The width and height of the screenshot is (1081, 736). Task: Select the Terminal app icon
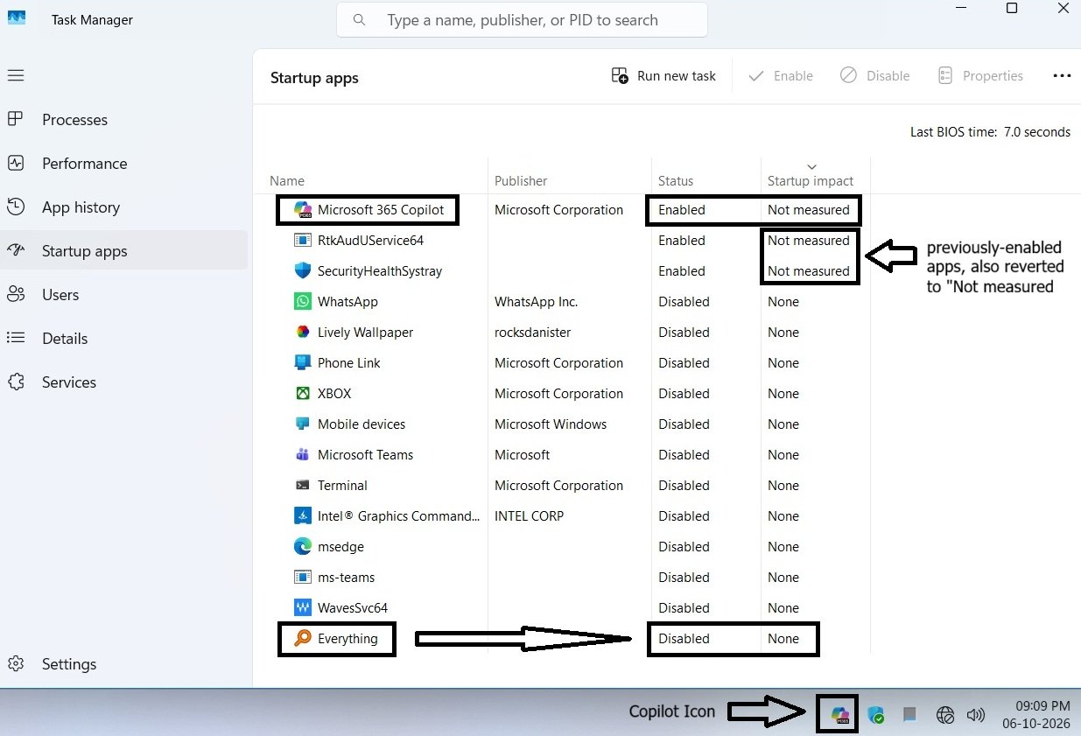point(303,486)
